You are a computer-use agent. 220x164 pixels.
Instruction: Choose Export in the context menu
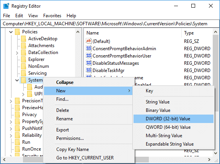88,130
